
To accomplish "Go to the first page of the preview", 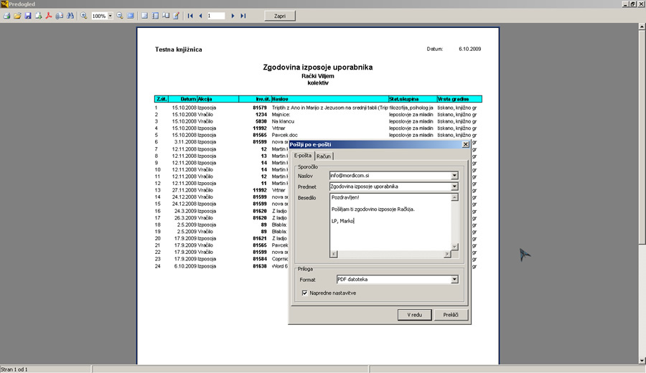I will point(190,16).
